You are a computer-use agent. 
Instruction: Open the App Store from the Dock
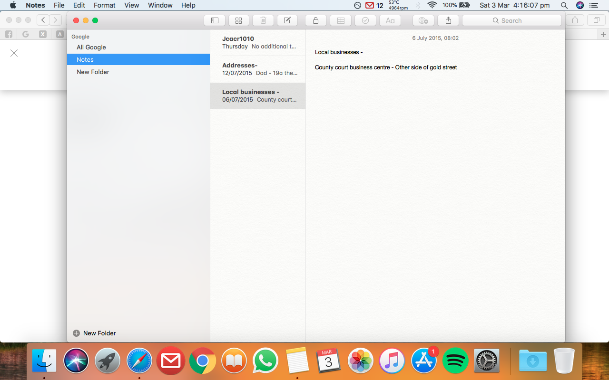point(423,361)
